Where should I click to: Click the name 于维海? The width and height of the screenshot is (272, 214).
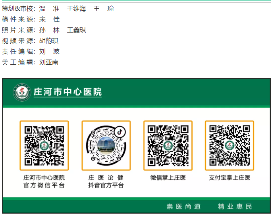click(x=77, y=8)
